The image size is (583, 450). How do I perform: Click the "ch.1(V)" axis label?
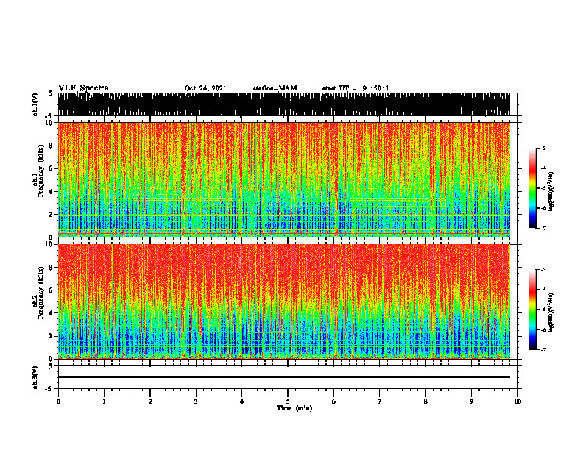pos(35,104)
